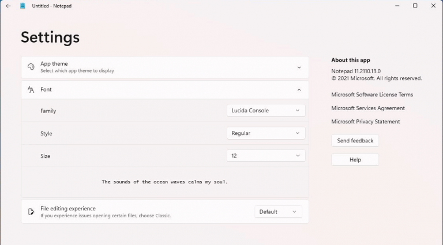Click the font preview sample text
This screenshot has height=245, width=443.
tap(165, 182)
